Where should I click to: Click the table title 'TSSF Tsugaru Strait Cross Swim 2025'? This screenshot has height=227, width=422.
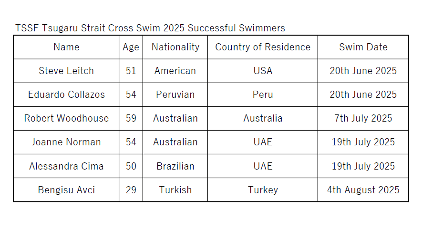click(x=100, y=28)
